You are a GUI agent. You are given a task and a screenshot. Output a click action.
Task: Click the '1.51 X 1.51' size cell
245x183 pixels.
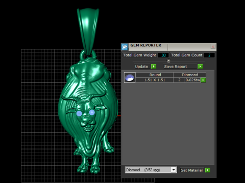point(155,80)
